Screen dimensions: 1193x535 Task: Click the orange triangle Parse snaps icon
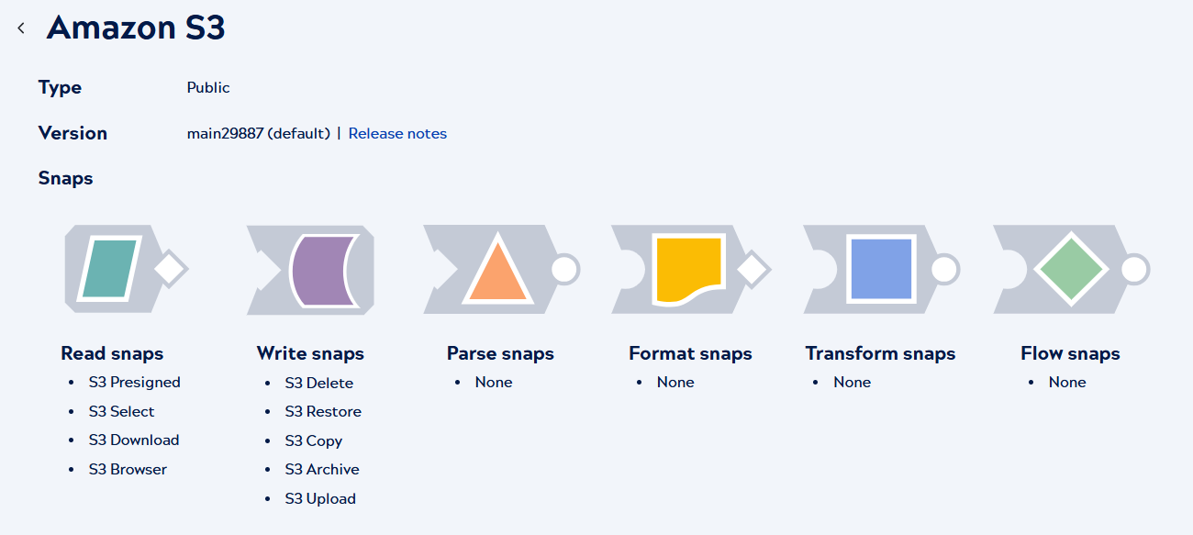coord(496,270)
